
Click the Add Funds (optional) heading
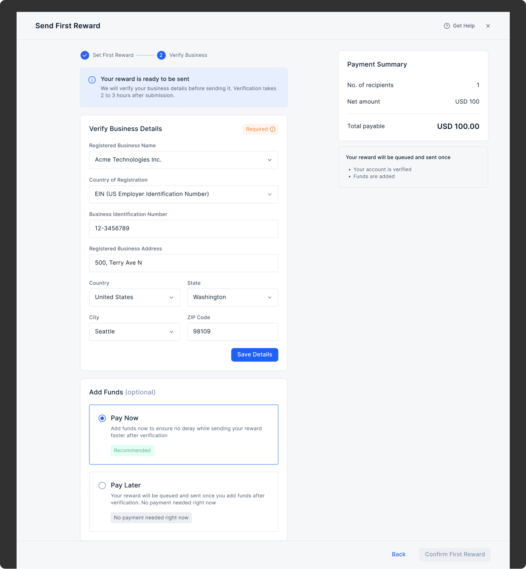(122, 392)
